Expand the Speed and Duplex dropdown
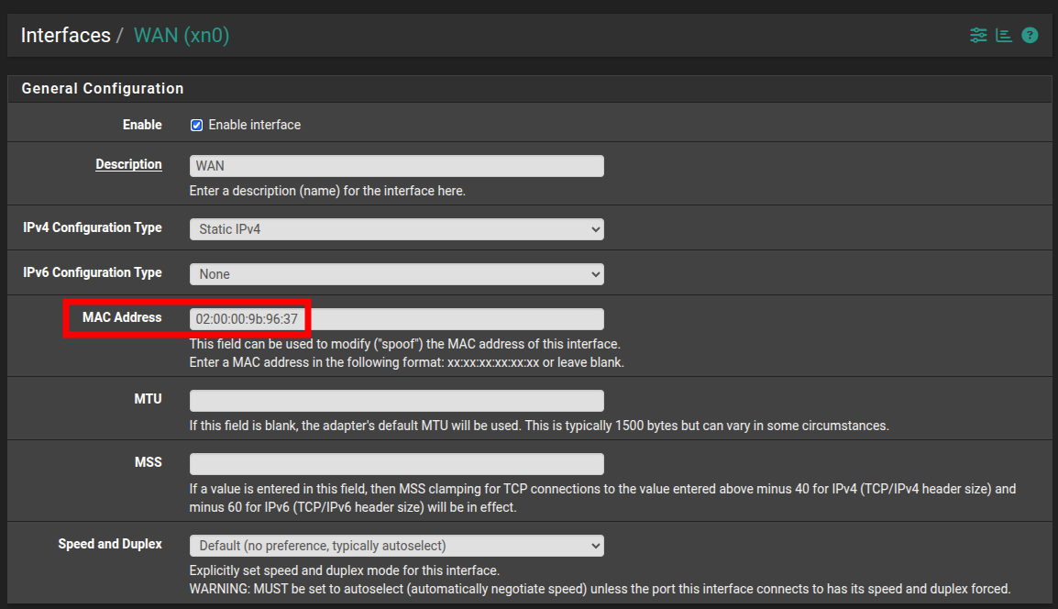This screenshot has height=609, width=1058. [396, 546]
